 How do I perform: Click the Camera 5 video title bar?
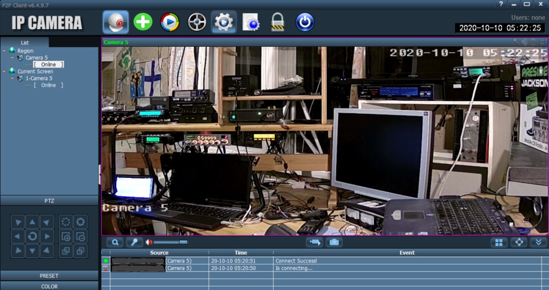[325, 42]
